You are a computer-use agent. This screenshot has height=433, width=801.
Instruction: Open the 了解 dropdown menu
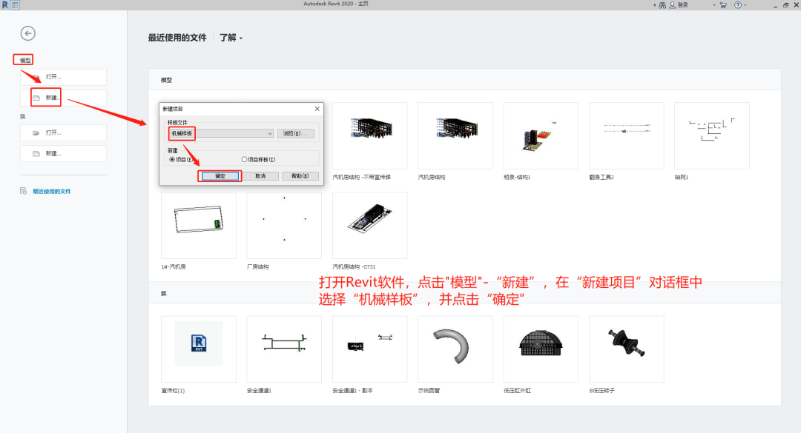tap(231, 38)
